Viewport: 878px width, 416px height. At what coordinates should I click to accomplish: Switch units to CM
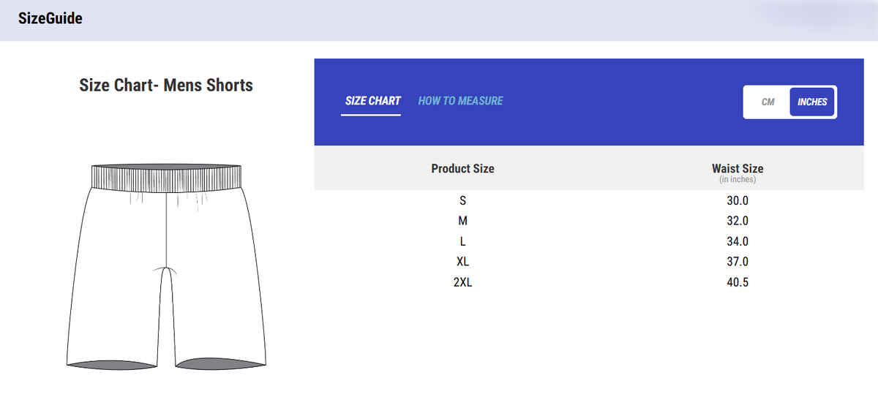click(768, 102)
